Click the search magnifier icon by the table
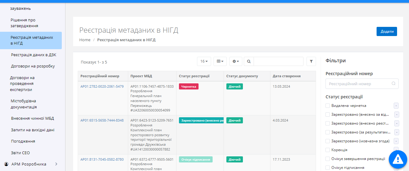 click(x=249, y=61)
